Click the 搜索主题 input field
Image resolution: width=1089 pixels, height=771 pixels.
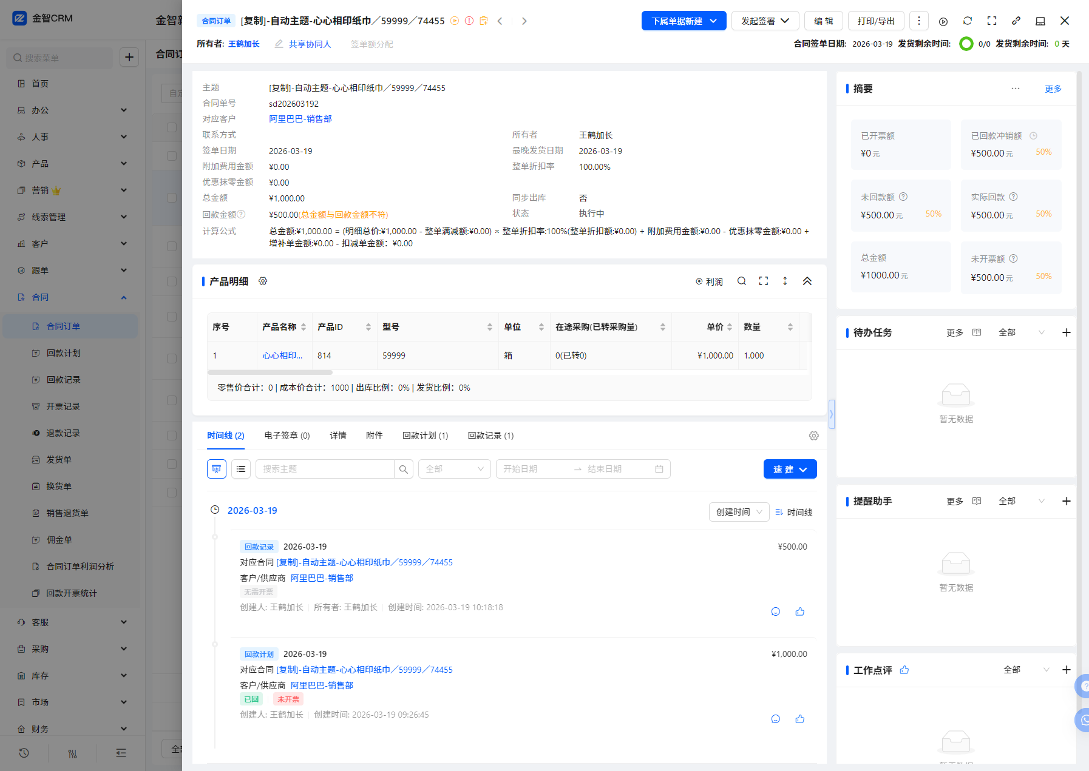tap(325, 469)
